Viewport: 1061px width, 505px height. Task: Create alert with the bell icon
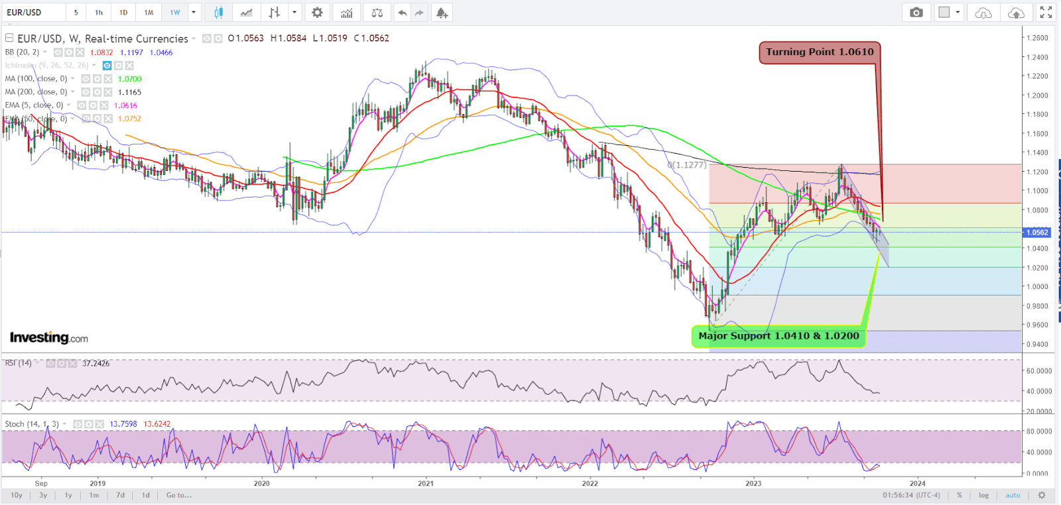(442, 13)
